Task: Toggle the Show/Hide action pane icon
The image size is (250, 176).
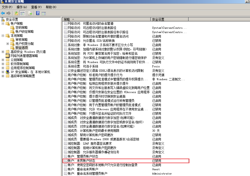Action: 44,14
